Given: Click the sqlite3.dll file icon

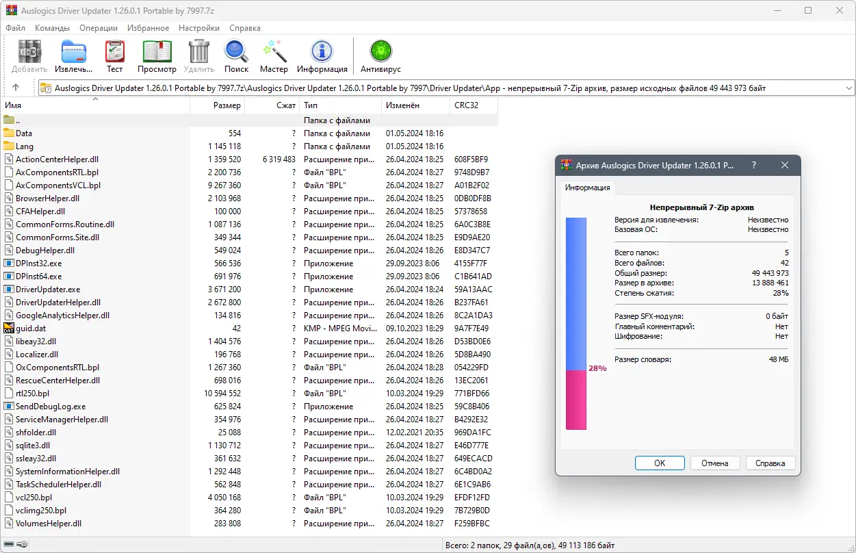Looking at the screenshot, I should 9,446.
